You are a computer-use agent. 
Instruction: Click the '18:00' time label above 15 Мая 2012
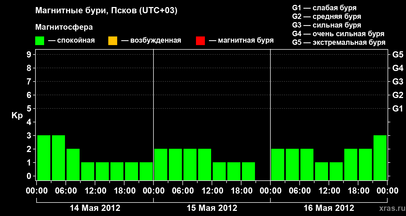241,191
